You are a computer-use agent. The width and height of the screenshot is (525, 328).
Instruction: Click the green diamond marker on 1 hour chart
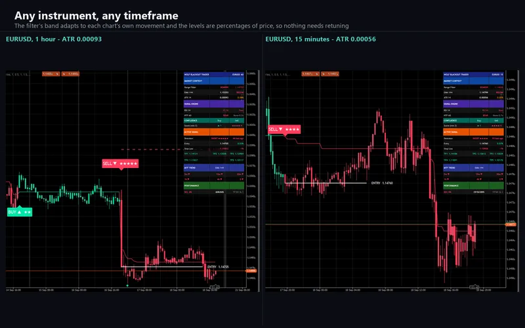[x=127, y=285]
